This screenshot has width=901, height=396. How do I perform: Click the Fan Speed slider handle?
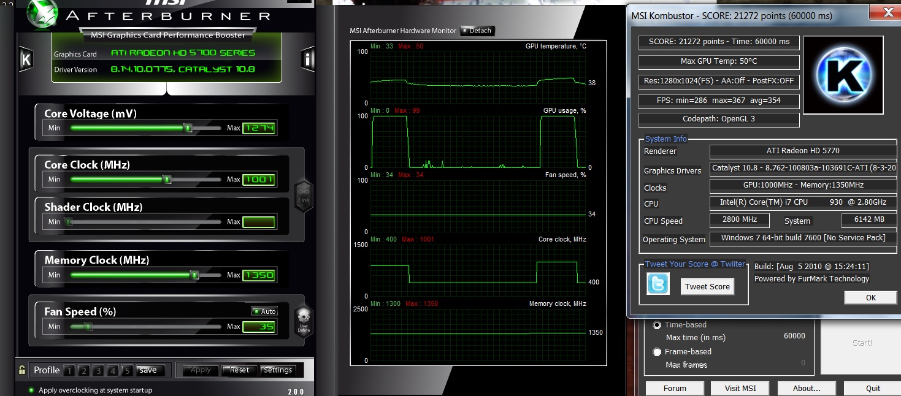88,327
